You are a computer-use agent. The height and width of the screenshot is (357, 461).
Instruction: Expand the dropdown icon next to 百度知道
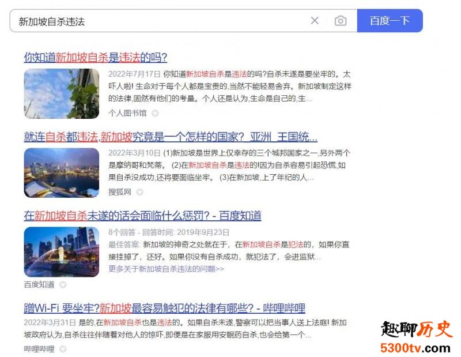63,284
